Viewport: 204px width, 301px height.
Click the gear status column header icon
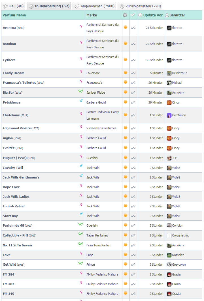125,15
